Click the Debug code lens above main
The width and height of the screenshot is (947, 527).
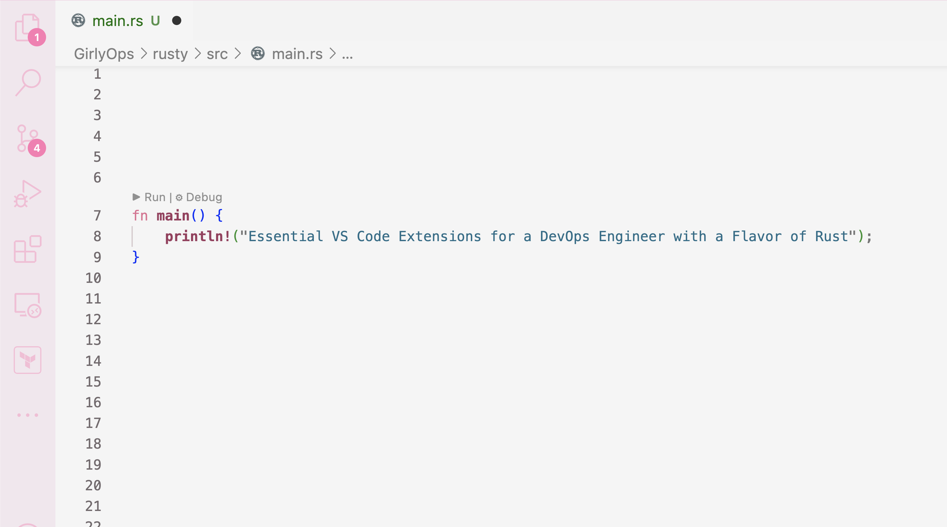[x=199, y=197]
